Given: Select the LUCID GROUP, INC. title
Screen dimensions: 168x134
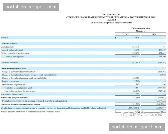Looking at the screenshot, I should (x=111, y=14).
